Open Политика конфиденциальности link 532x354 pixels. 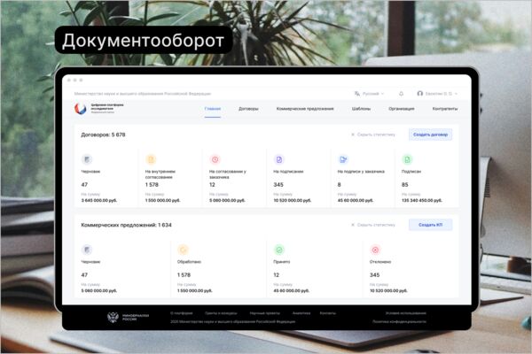[x=399, y=321]
